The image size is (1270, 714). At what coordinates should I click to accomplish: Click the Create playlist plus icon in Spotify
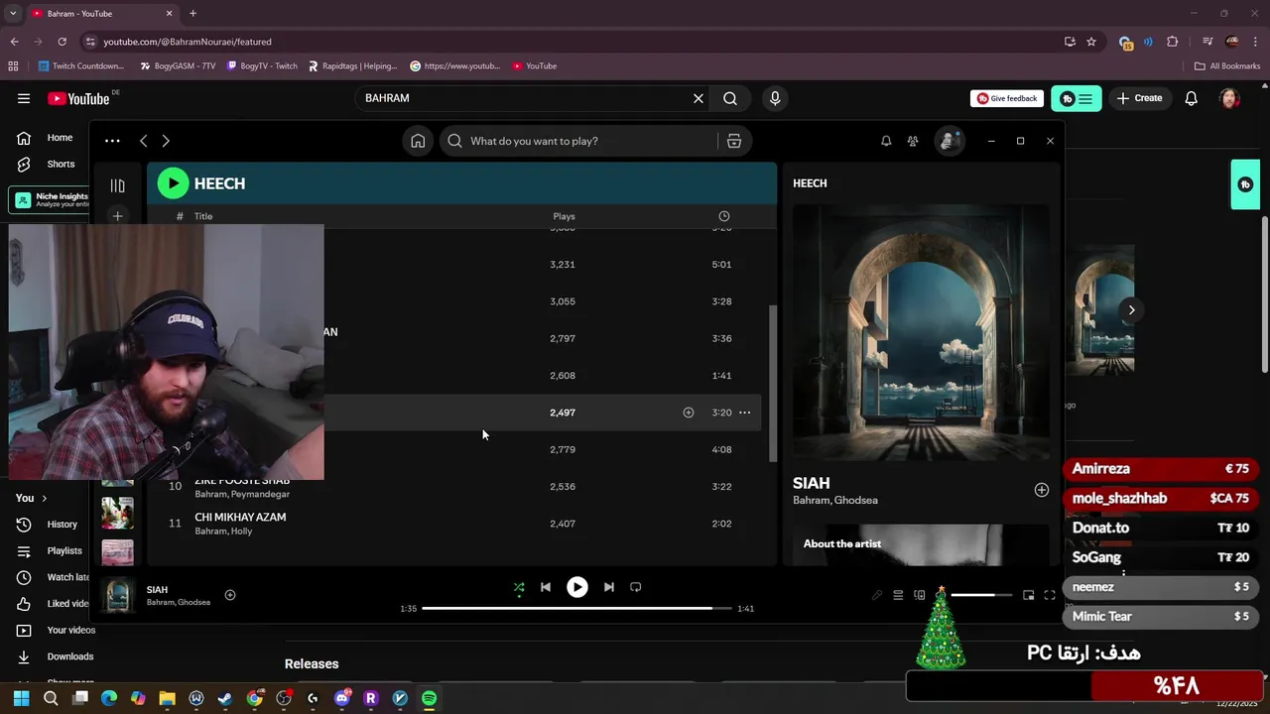coord(117,216)
